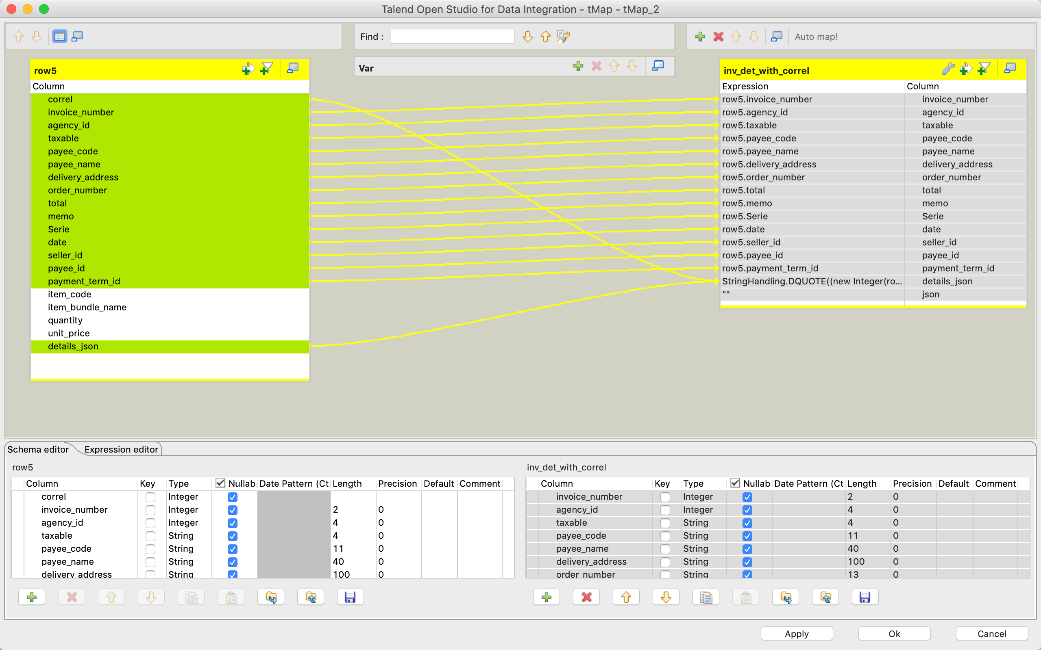1041x650 pixels.
Task: Click the Apply button
Action: coord(797,634)
